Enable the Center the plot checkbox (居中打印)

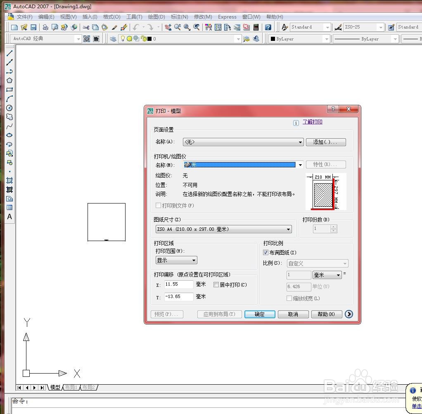(x=216, y=285)
